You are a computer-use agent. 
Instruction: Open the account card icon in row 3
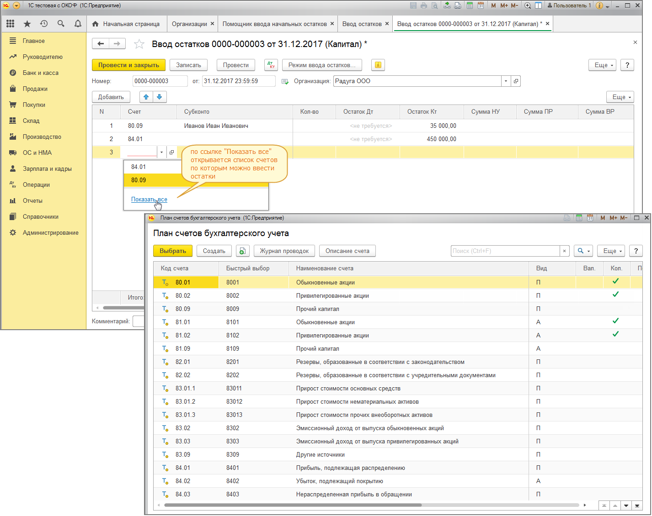(171, 152)
